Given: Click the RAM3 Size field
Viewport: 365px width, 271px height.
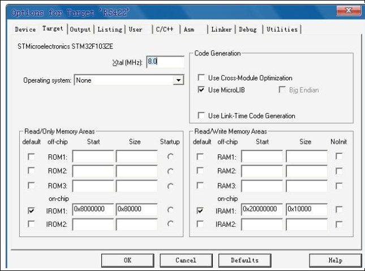Looking at the screenshot, I should point(307,186).
